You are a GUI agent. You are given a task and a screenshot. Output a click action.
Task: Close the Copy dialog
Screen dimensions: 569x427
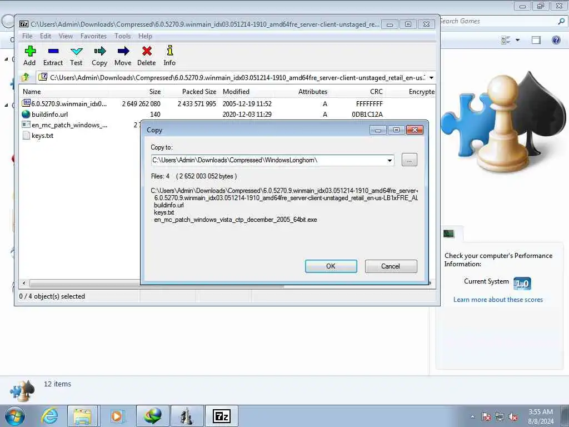pos(415,130)
